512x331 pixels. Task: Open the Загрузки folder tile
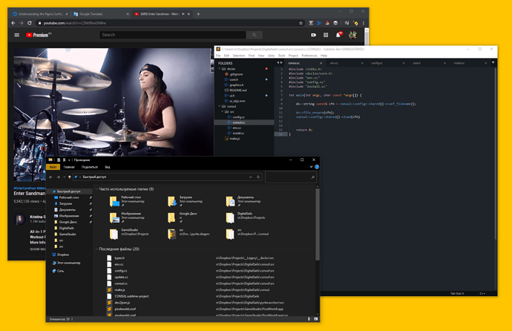(186, 201)
